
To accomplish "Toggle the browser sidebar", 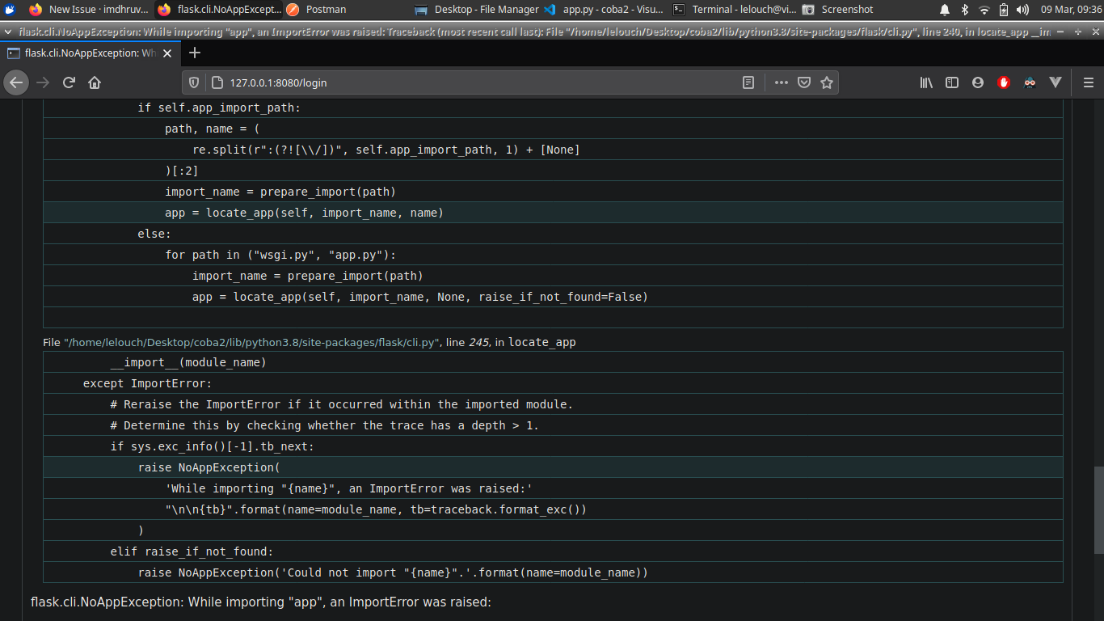I will (952, 82).
